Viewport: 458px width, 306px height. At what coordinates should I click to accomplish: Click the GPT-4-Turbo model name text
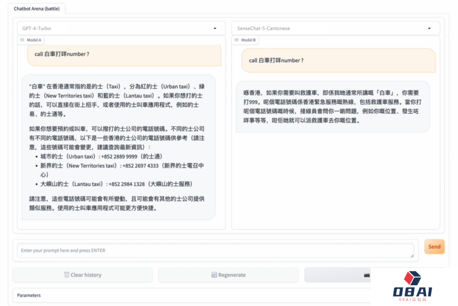(36, 28)
